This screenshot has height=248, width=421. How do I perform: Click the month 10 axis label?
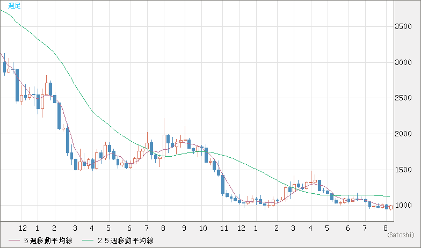click(203, 229)
